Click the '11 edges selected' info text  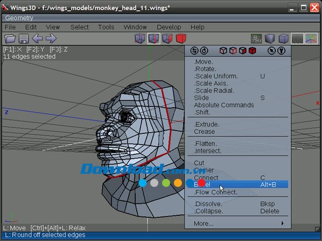pos(30,57)
